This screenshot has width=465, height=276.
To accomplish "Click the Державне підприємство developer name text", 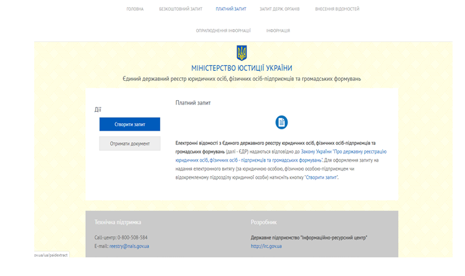I will click(309, 237).
